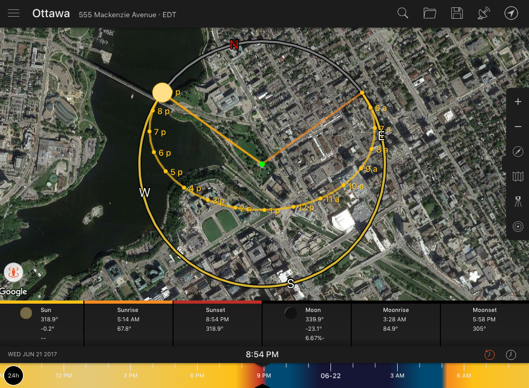Open the camera tripod tool
This screenshot has width=529, height=388.
[x=518, y=202]
